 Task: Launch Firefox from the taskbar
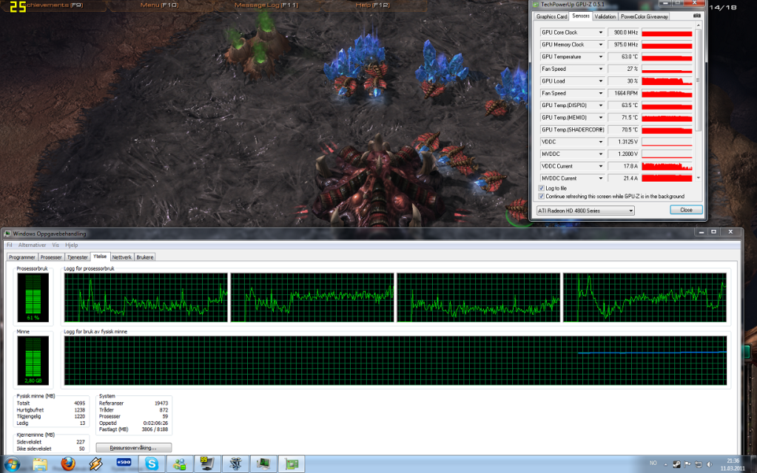(x=68, y=464)
